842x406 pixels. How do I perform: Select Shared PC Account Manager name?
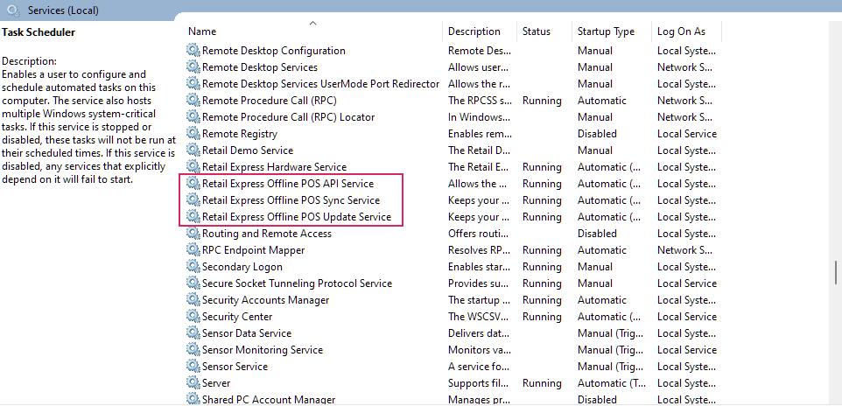[269, 400]
